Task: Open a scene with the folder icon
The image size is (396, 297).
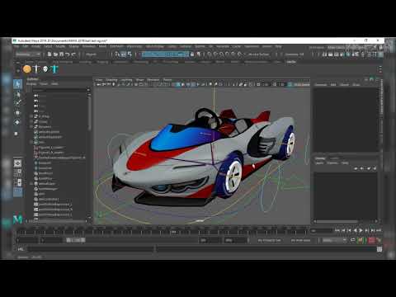Action: (55, 54)
